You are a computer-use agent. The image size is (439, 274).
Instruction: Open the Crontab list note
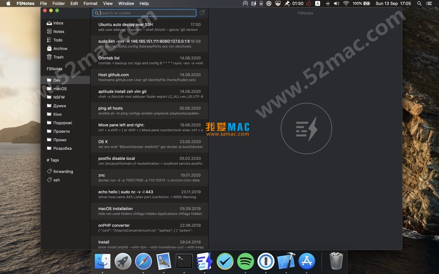(149, 60)
